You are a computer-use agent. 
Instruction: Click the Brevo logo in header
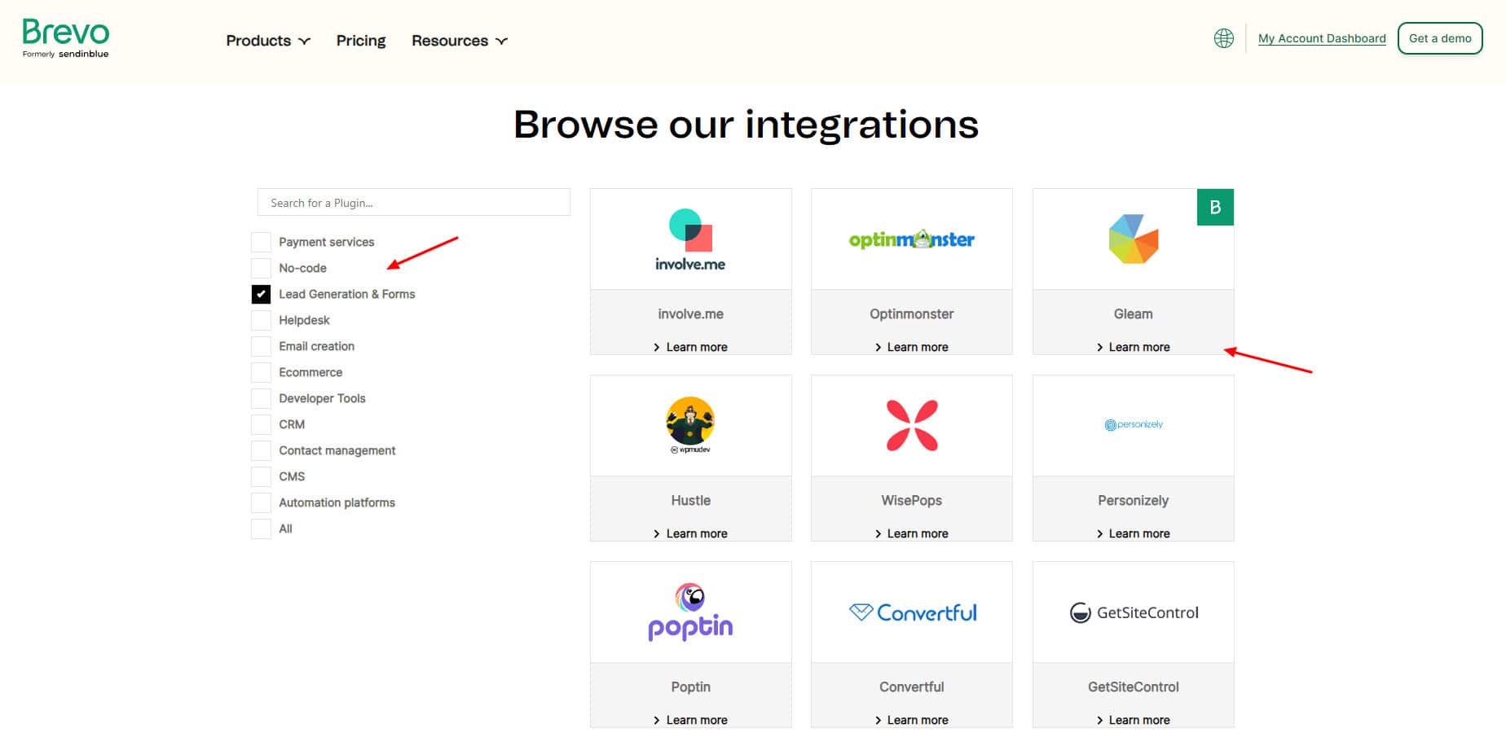(65, 38)
